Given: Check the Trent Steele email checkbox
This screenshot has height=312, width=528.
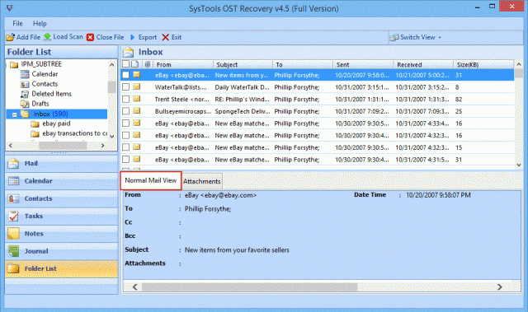Looking at the screenshot, I should coord(126,99).
